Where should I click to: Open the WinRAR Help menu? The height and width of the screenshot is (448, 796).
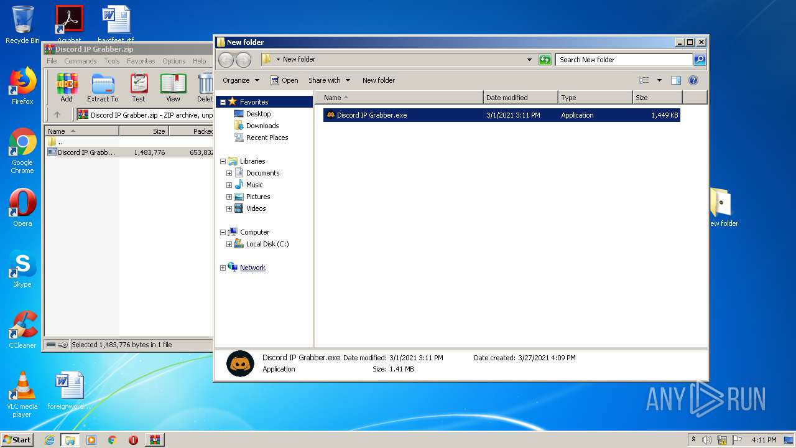tap(199, 61)
